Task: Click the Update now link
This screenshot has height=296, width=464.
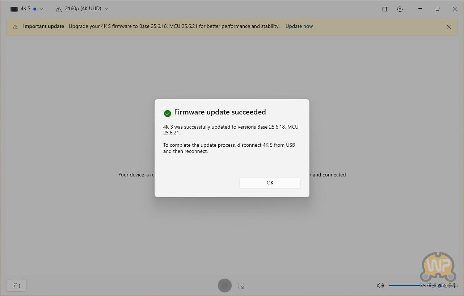Action: pyautogui.click(x=299, y=26)
